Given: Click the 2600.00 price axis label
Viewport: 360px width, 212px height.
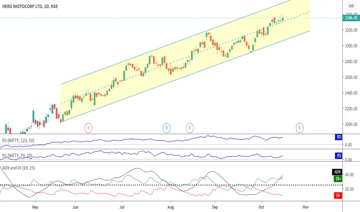Looking at the screenshot, I should coord(351,77).
